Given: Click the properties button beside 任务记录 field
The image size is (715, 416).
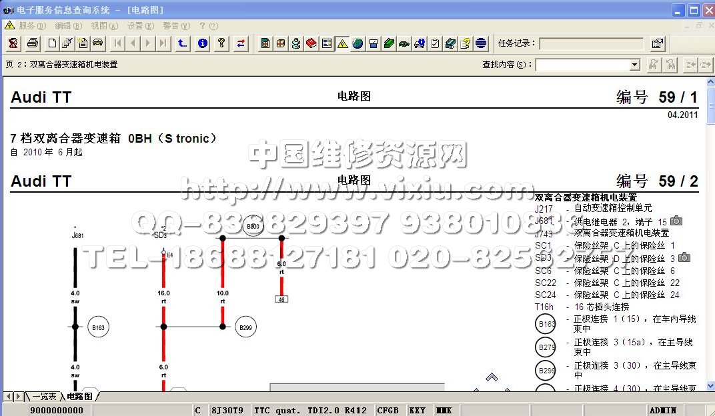Looking at the screenshot, I should point(658,43).
